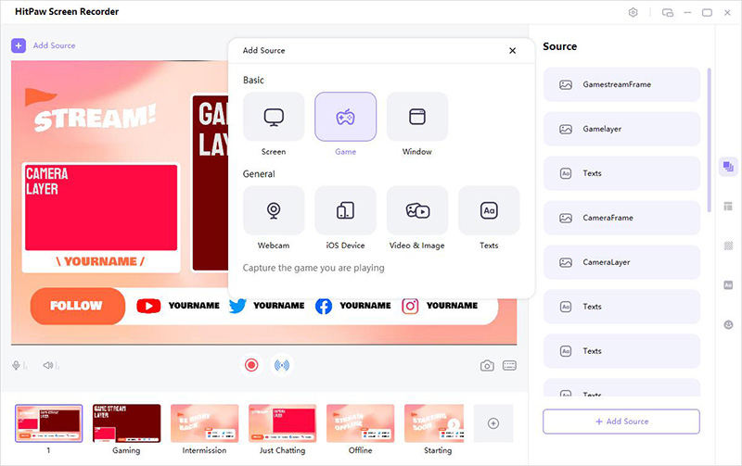Click the bottom Add Source button
The image size is (742, 466).
pyautogui.click(x=621, y=422)
